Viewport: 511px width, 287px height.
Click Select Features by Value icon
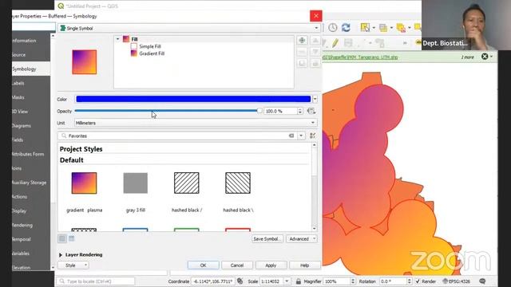[383, 28]
